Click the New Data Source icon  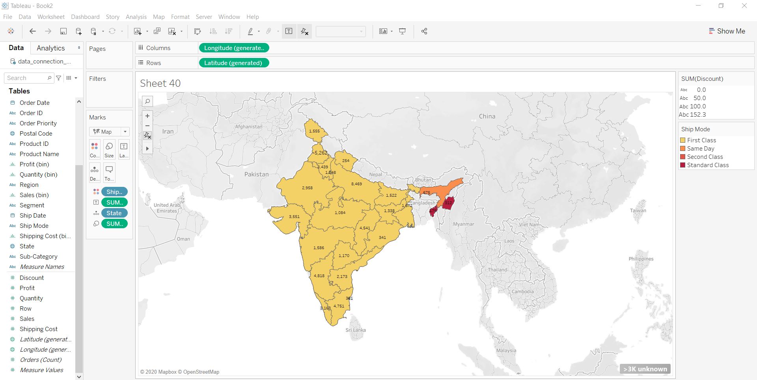[78, 32]
